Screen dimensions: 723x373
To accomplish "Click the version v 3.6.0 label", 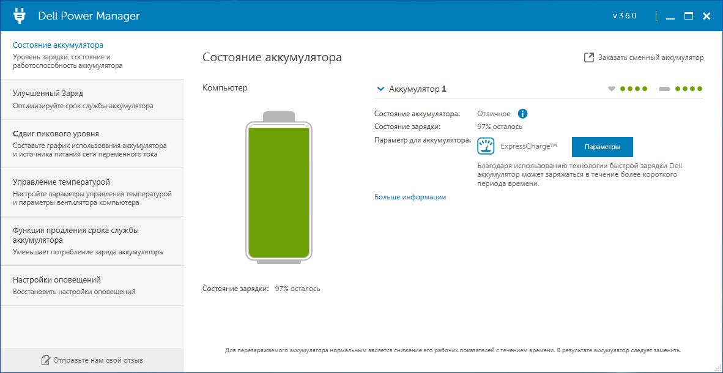I will 625,16.
